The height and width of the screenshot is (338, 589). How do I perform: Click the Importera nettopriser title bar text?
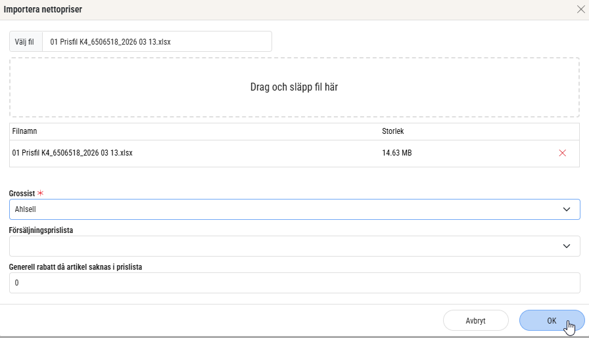pyautogui.click(x=43, y=10)
